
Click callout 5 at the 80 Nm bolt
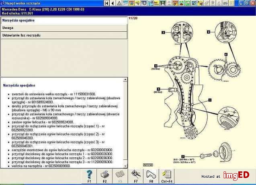(158, 89)
